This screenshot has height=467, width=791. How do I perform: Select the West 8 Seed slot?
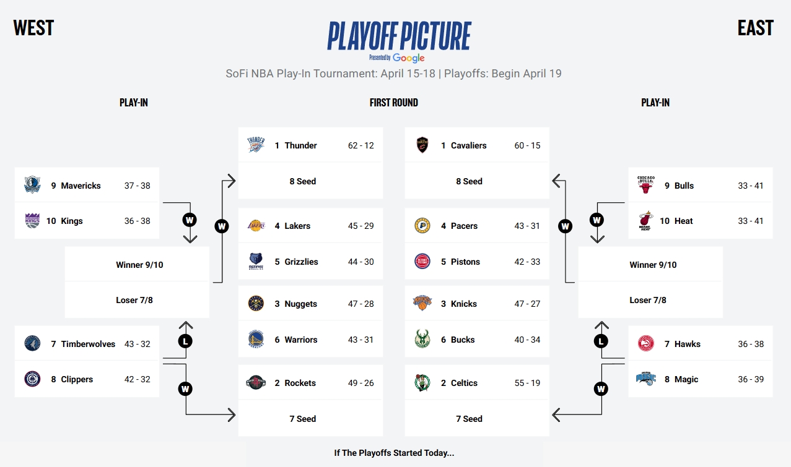click(x=310, y=181)
